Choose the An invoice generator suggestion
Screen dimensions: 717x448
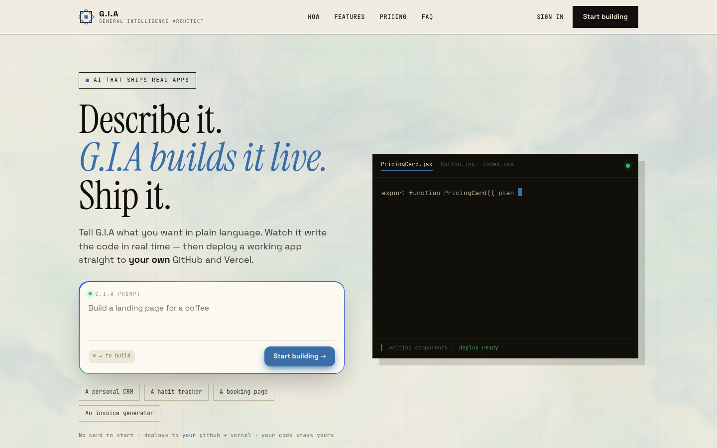point(119,413)
